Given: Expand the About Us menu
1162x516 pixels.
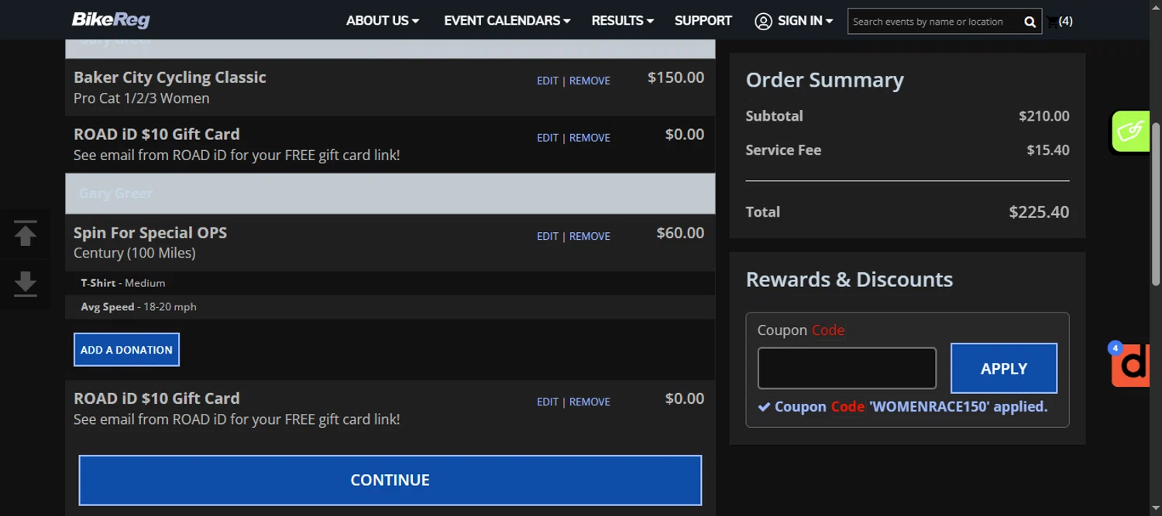Looking at the screenshot, I should click(383, 21).
